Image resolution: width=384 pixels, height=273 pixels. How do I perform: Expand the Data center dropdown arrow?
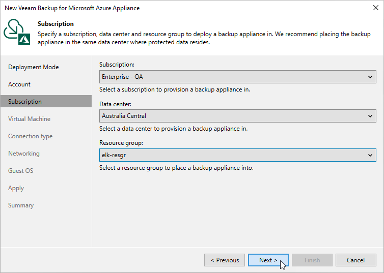coord(370,116)
